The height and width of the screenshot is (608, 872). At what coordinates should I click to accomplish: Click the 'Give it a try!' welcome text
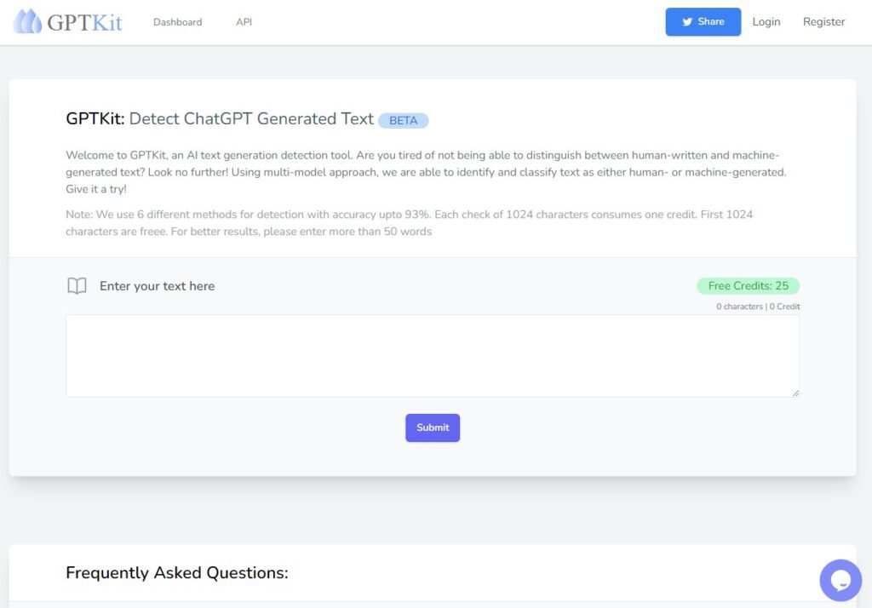pyautogui.click(x=93, y=189)
